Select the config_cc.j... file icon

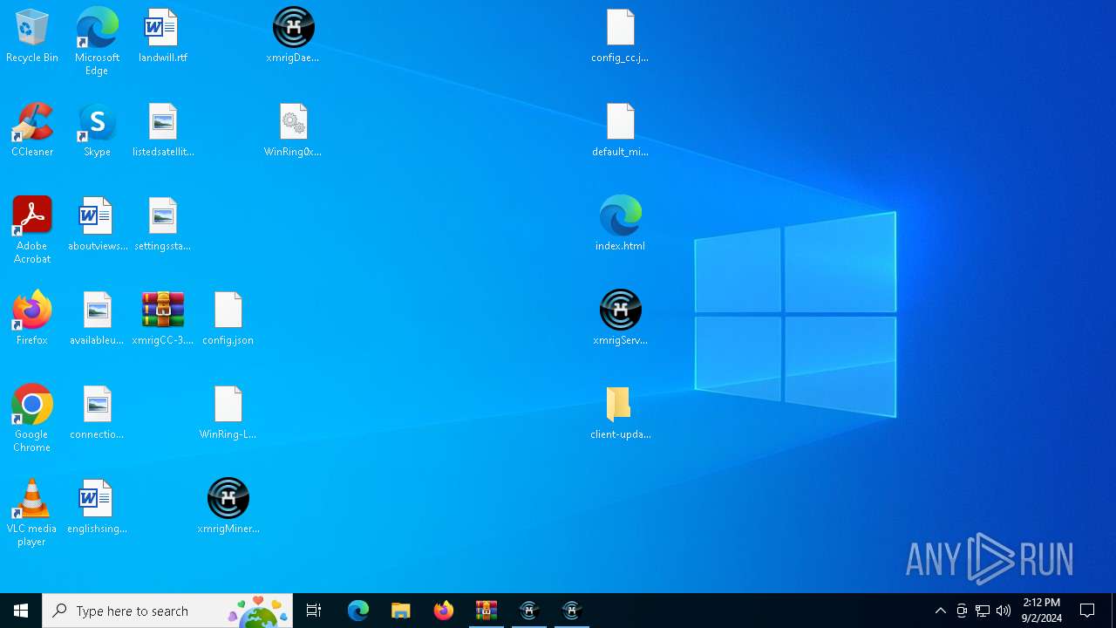pyautogui.click(x=620, y=37)
